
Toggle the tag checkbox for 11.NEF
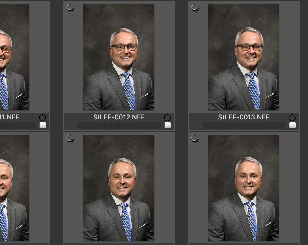pos(43,125)
